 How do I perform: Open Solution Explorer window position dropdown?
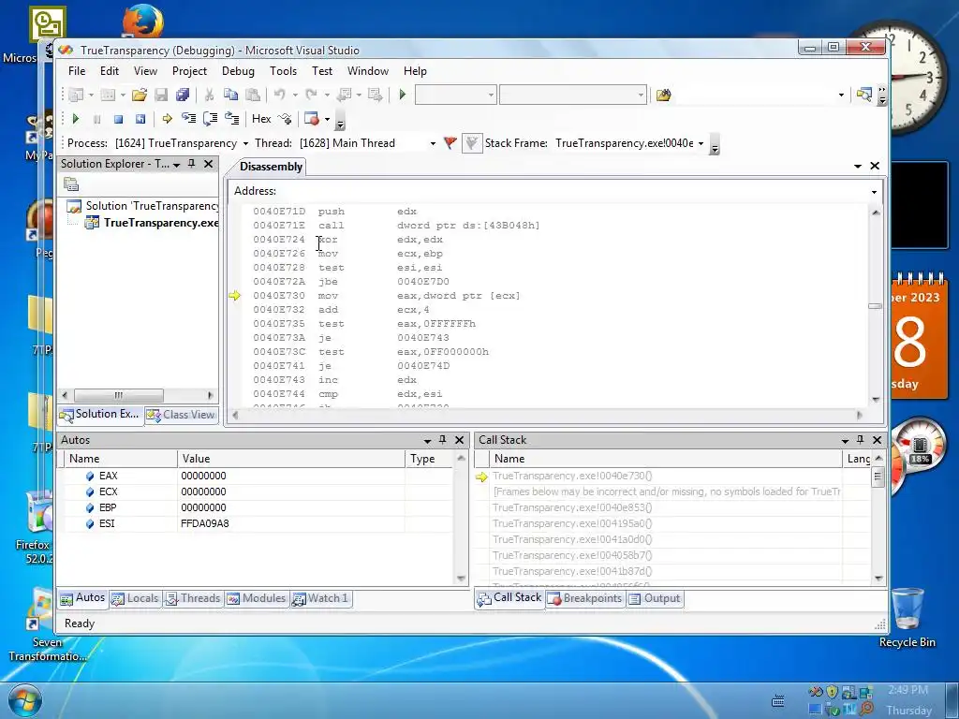(x=177, y=165)
